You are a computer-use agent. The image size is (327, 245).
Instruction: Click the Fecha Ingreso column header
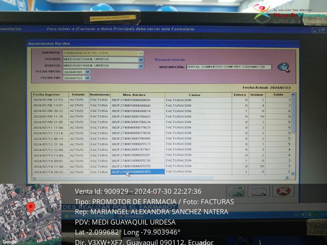tap(50, 94)
